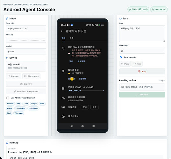Tap the 查看详情 link on the phone

[82, 79]
